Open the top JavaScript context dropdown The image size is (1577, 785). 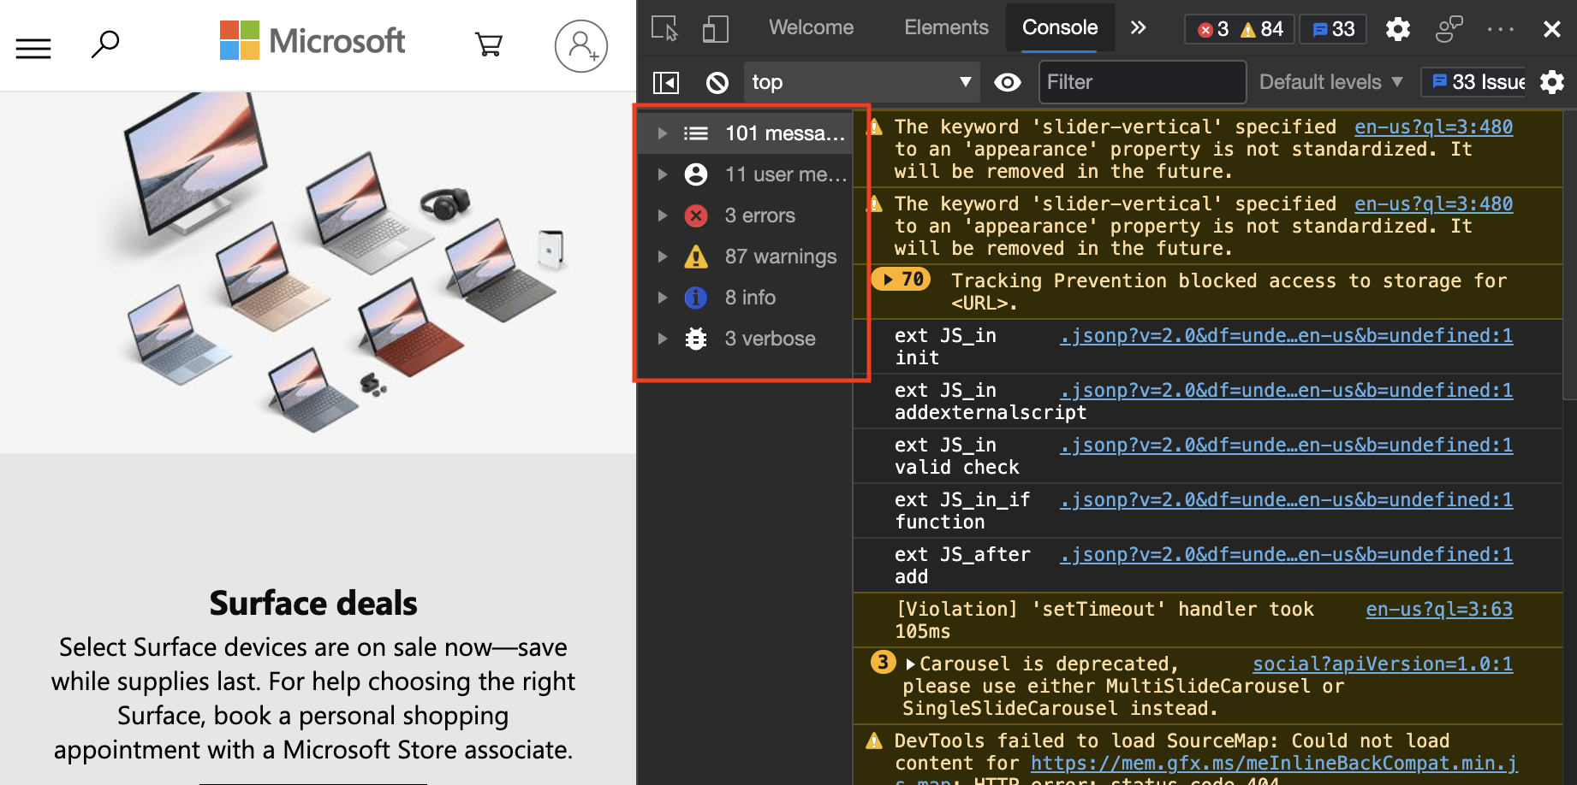861,82
